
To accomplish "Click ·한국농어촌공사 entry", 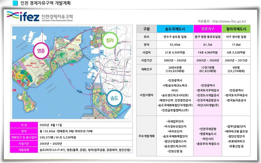I will [x=236, y=100].
